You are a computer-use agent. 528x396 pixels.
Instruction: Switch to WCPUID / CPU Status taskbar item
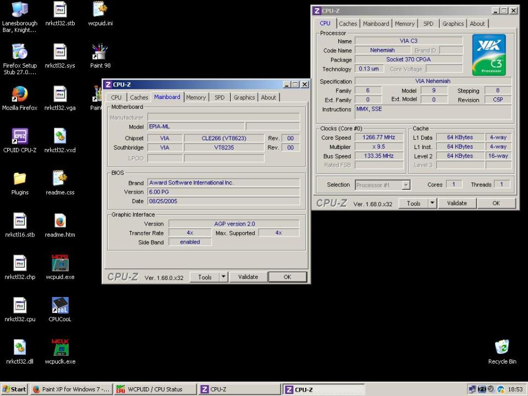(x=155, y=389)
